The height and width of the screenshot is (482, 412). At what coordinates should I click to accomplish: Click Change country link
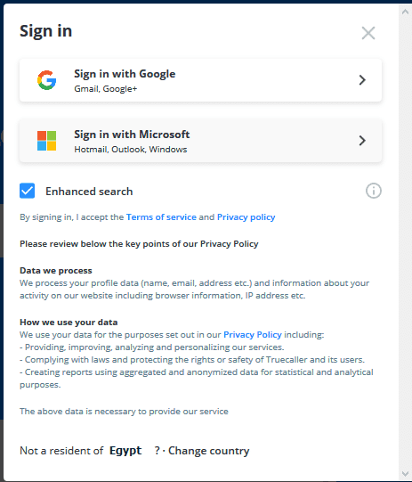pos(209,451)
